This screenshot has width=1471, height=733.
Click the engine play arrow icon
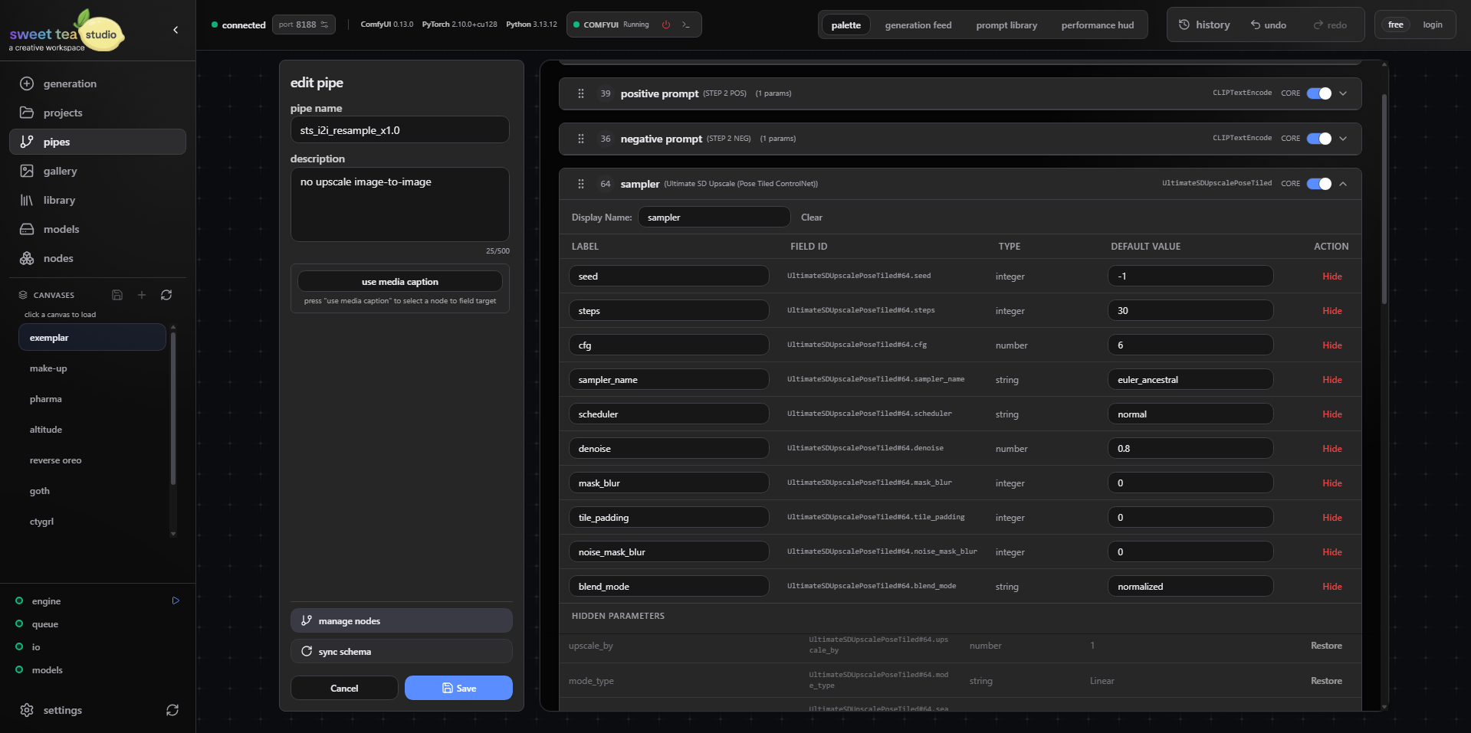tap(176, 601)
